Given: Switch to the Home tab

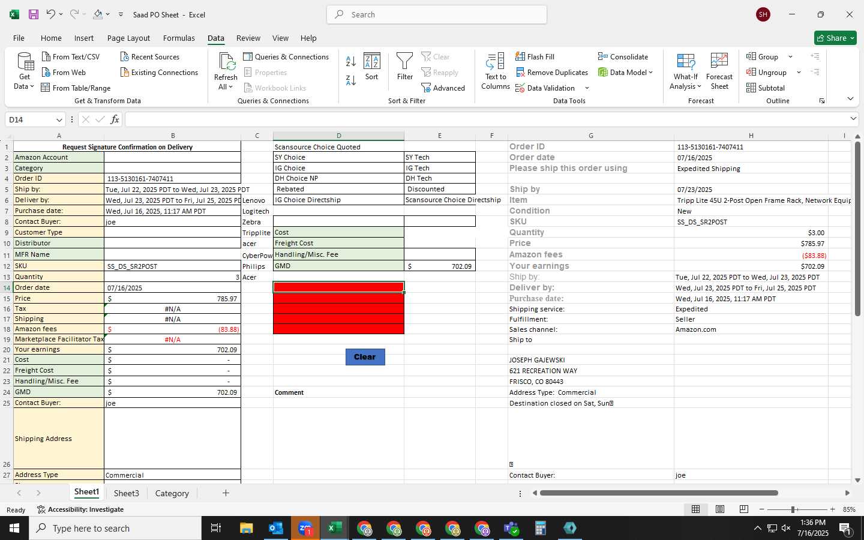Looking at the screenshot, I should 51,38.
